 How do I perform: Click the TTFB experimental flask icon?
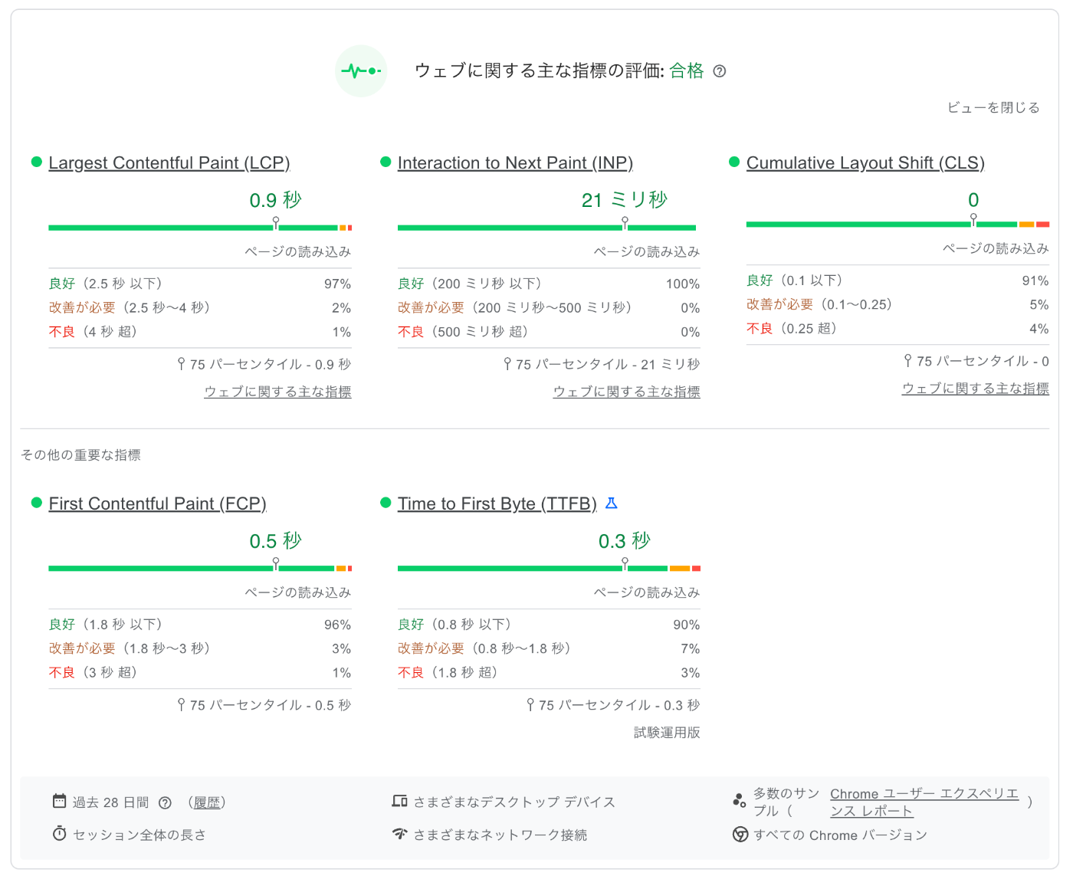point(612,504)
